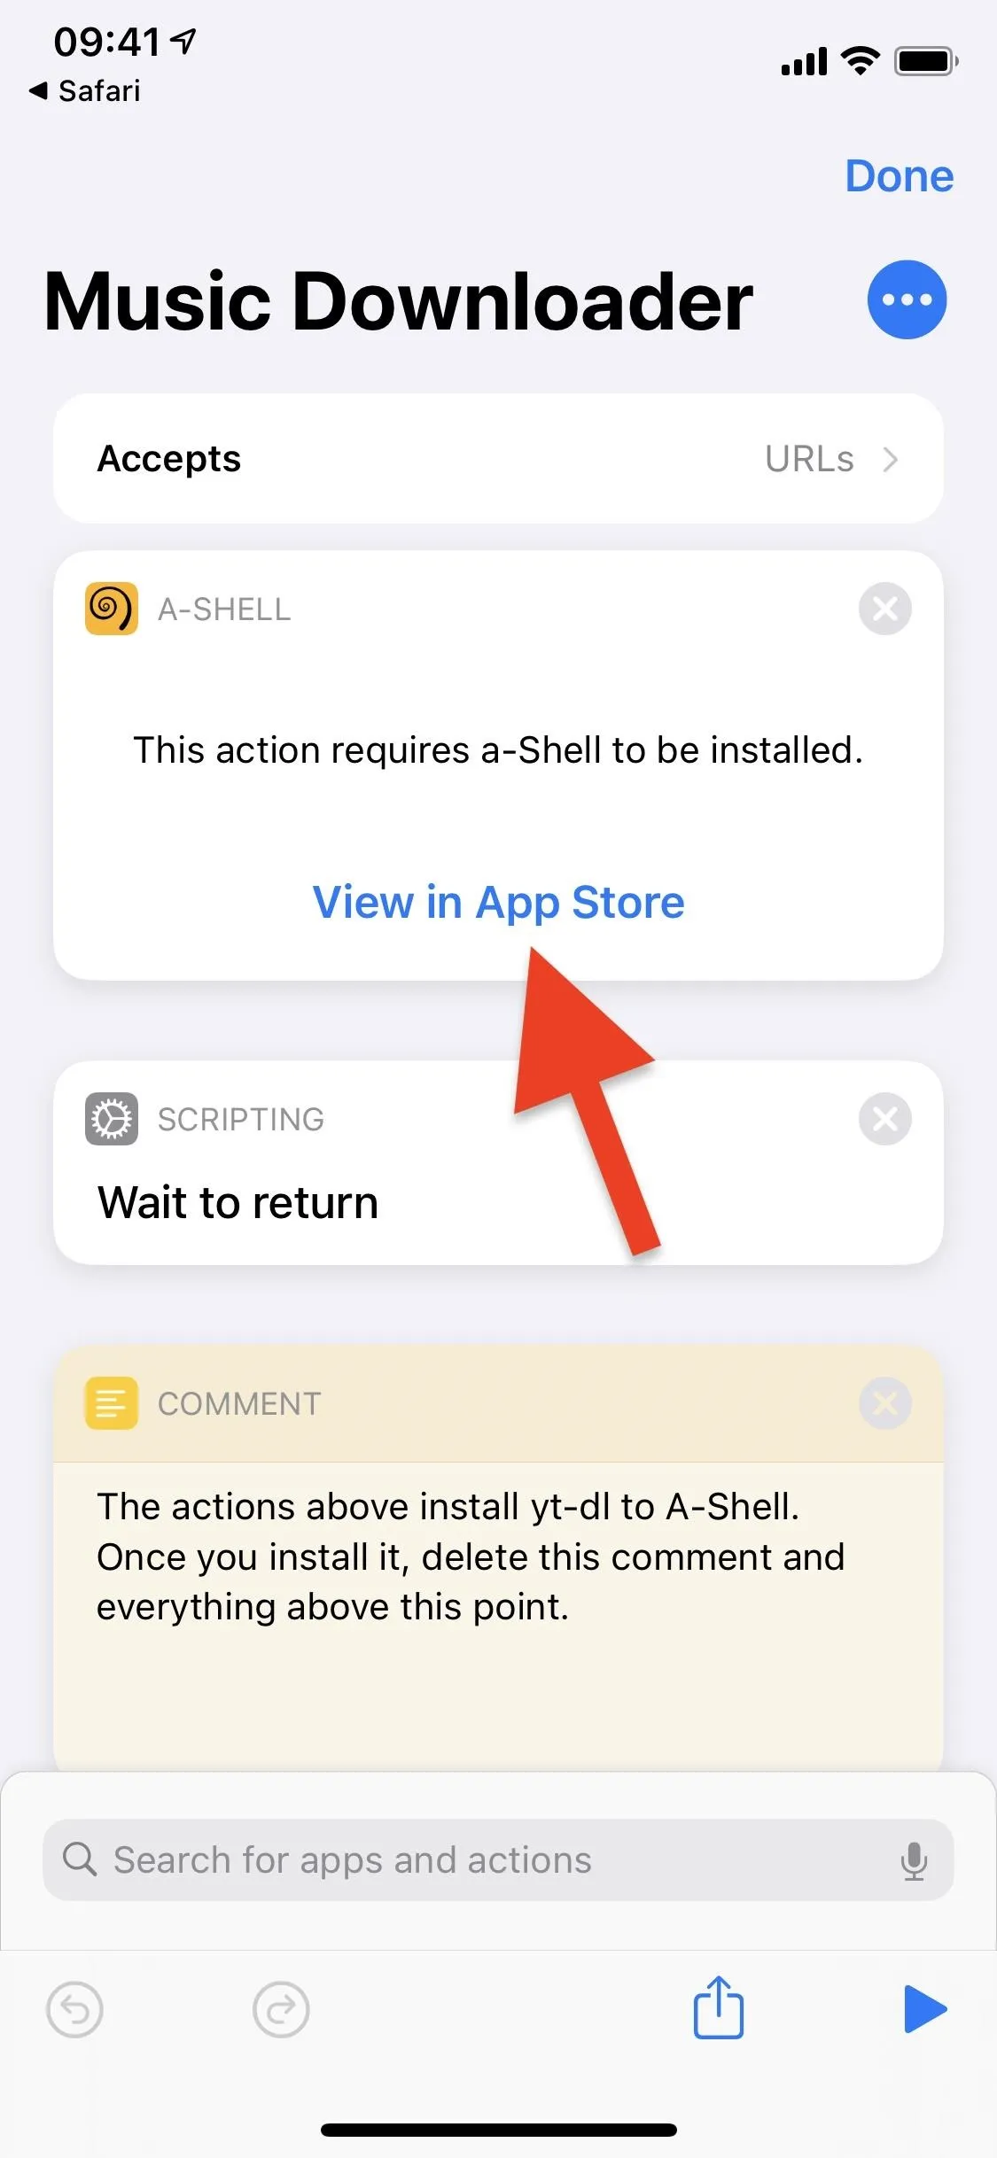This screenshot has width=997, height=2158.
Task: Tap the yellow Comment icon
Action: pos(112,1403)
